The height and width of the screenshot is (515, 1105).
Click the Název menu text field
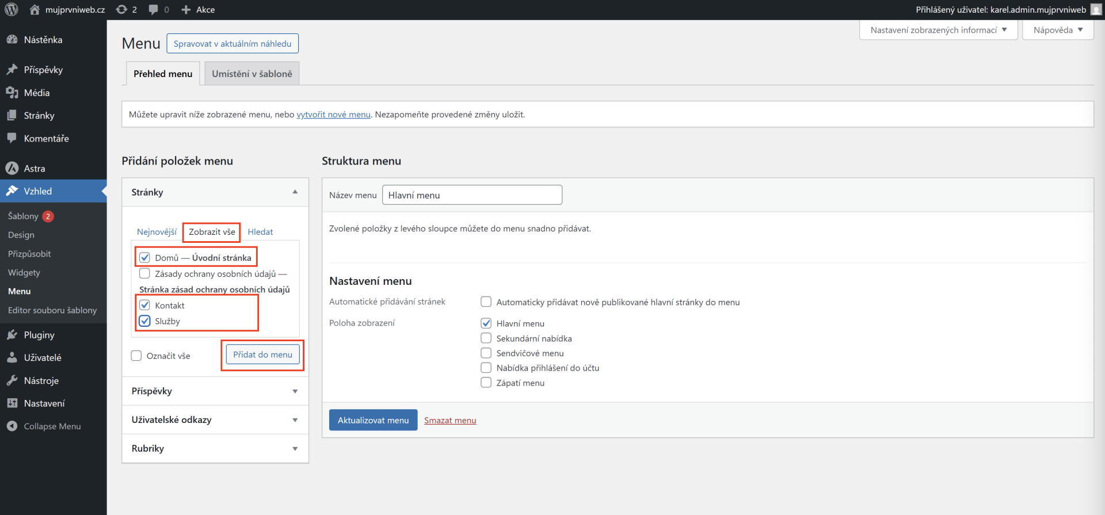(472, 195)
